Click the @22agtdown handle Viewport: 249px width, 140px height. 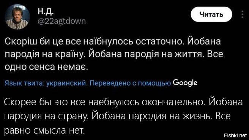[61, 21]
